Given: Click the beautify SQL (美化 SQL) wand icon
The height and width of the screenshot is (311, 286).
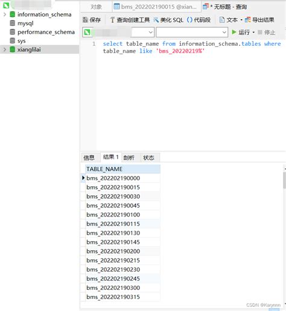Looking at the screenshot, I should [x=156, y=20].
